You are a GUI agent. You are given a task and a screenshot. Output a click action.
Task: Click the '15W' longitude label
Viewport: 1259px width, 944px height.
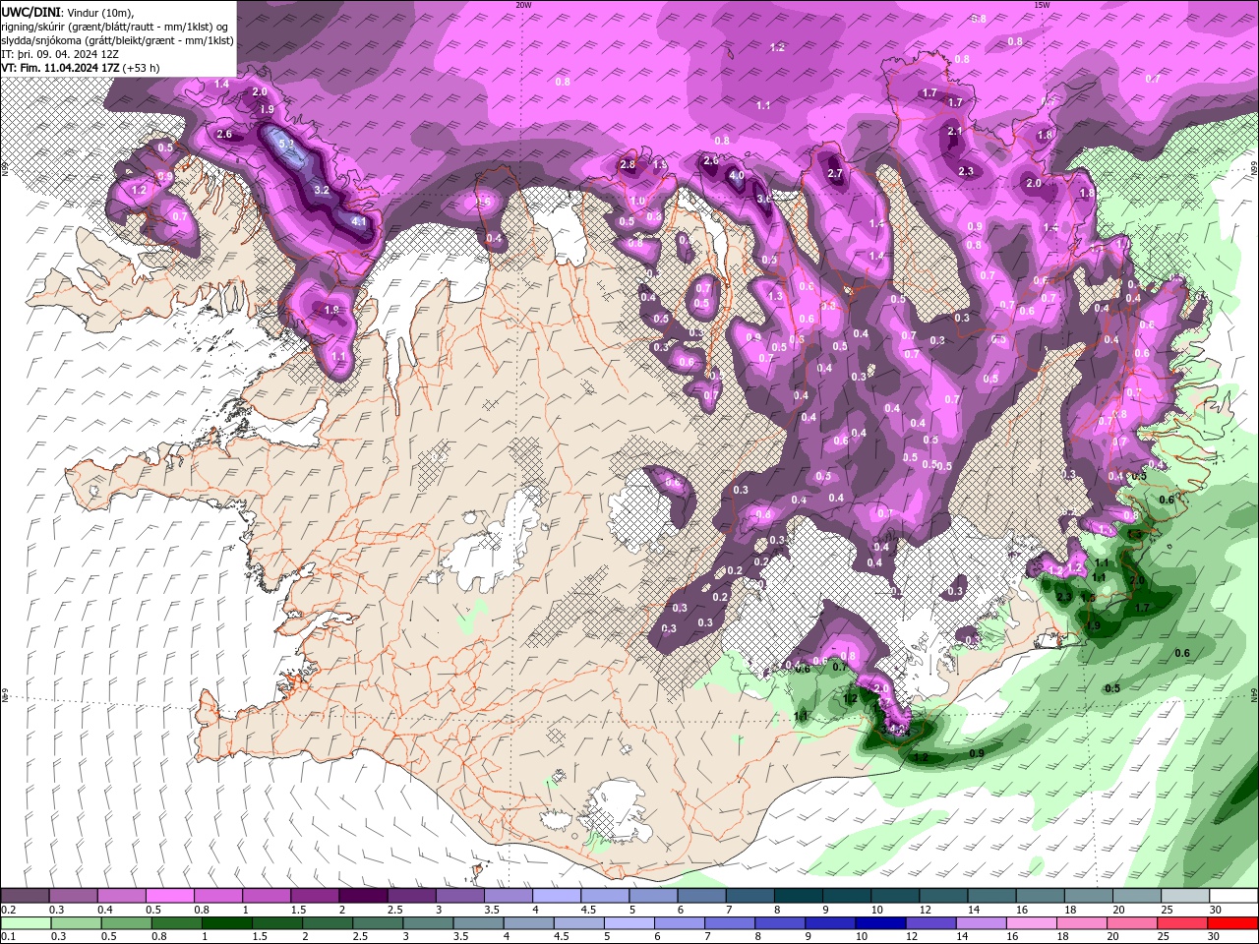pyautogui.click(x=1042, y=4)
